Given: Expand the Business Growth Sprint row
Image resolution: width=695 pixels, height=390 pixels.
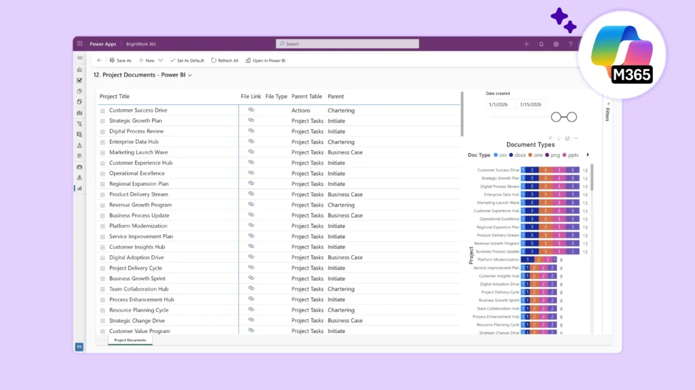Looking at the screenshot, I should coord(103,279).
